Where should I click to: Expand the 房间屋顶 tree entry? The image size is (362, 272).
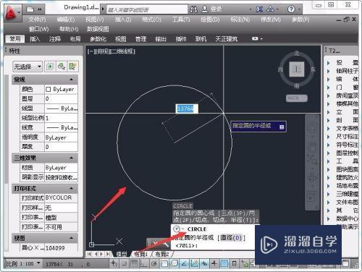coord(329,95)
